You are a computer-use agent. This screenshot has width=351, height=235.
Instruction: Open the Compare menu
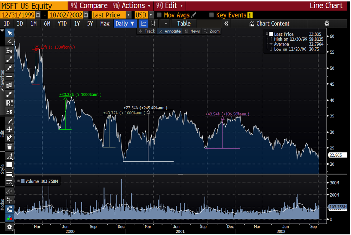89,5
